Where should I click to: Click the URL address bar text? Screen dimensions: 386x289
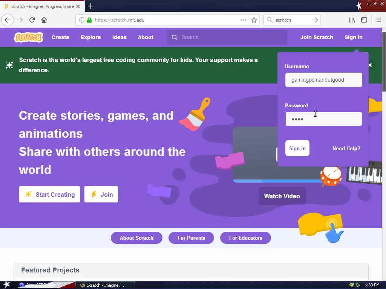point(119,20)
